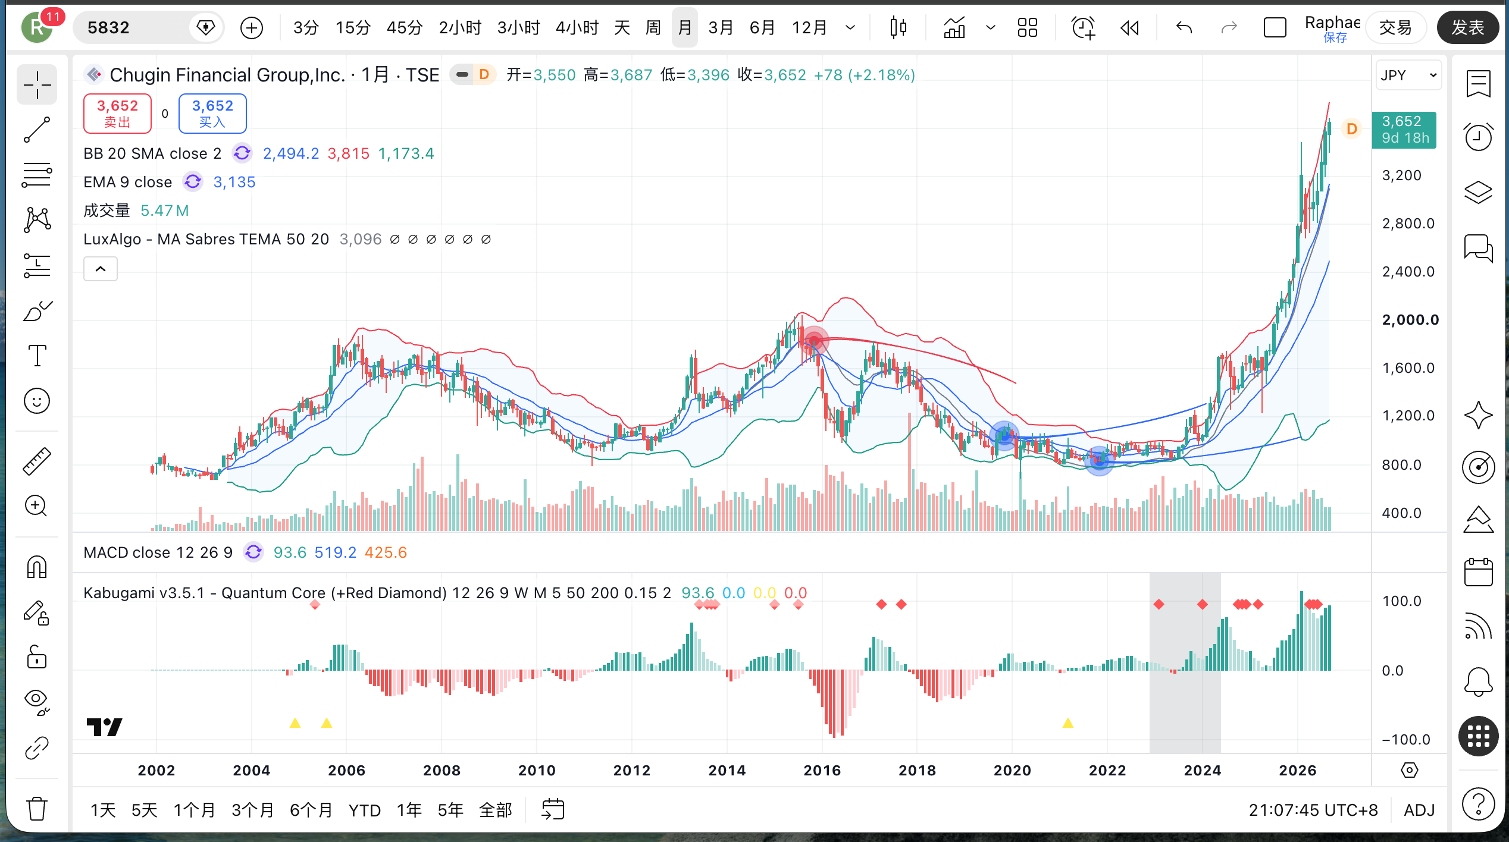This screenshot has height=842, width=1509.
Task: Open the nine-dot apps grid
Action: tap(1478, 736)
